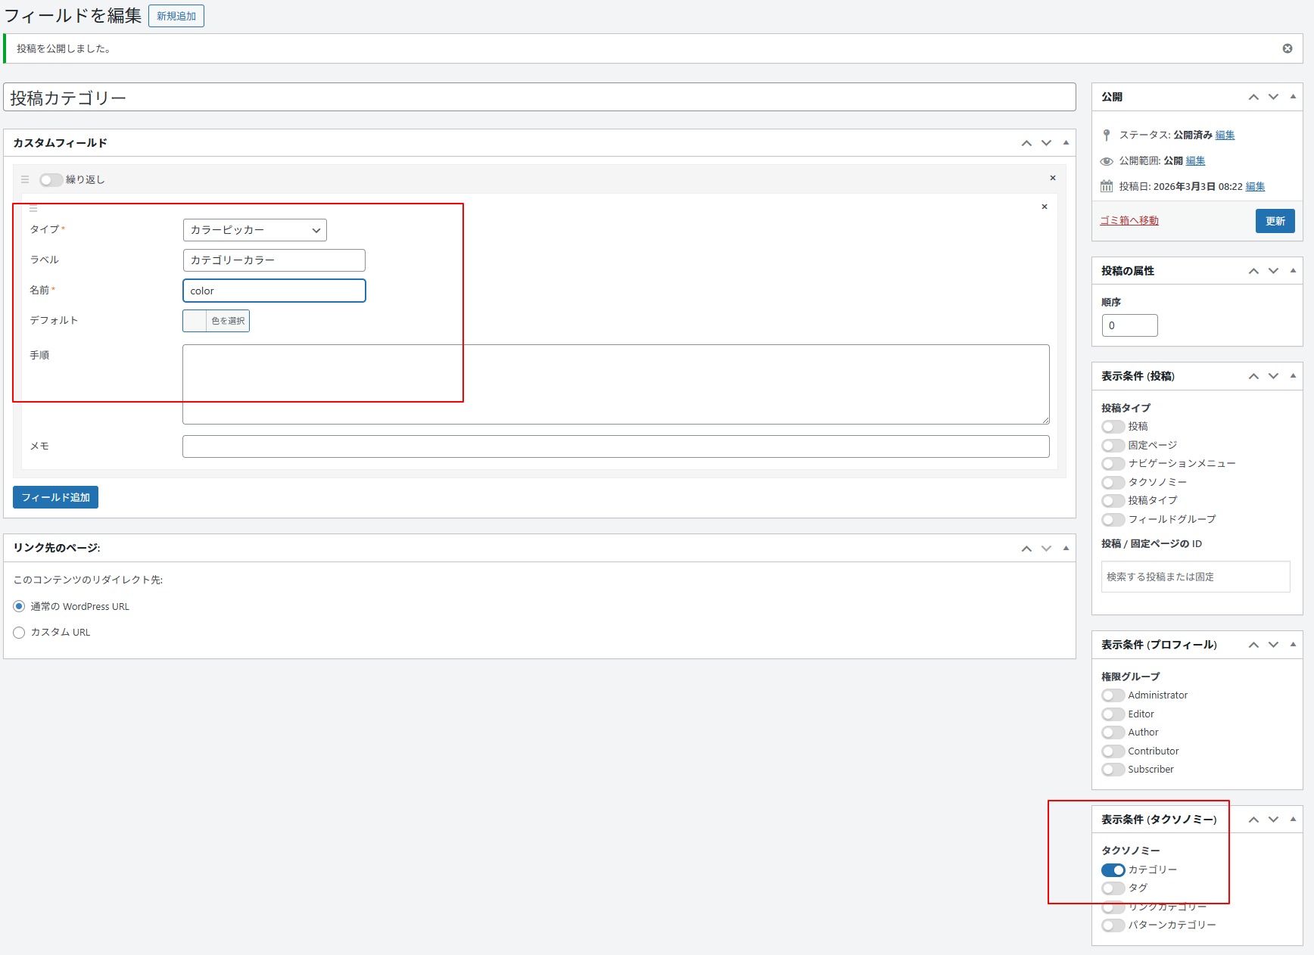Remove the field group with the outer × icon
This screenshot has width=1314, height=955.
point(1052,178)
